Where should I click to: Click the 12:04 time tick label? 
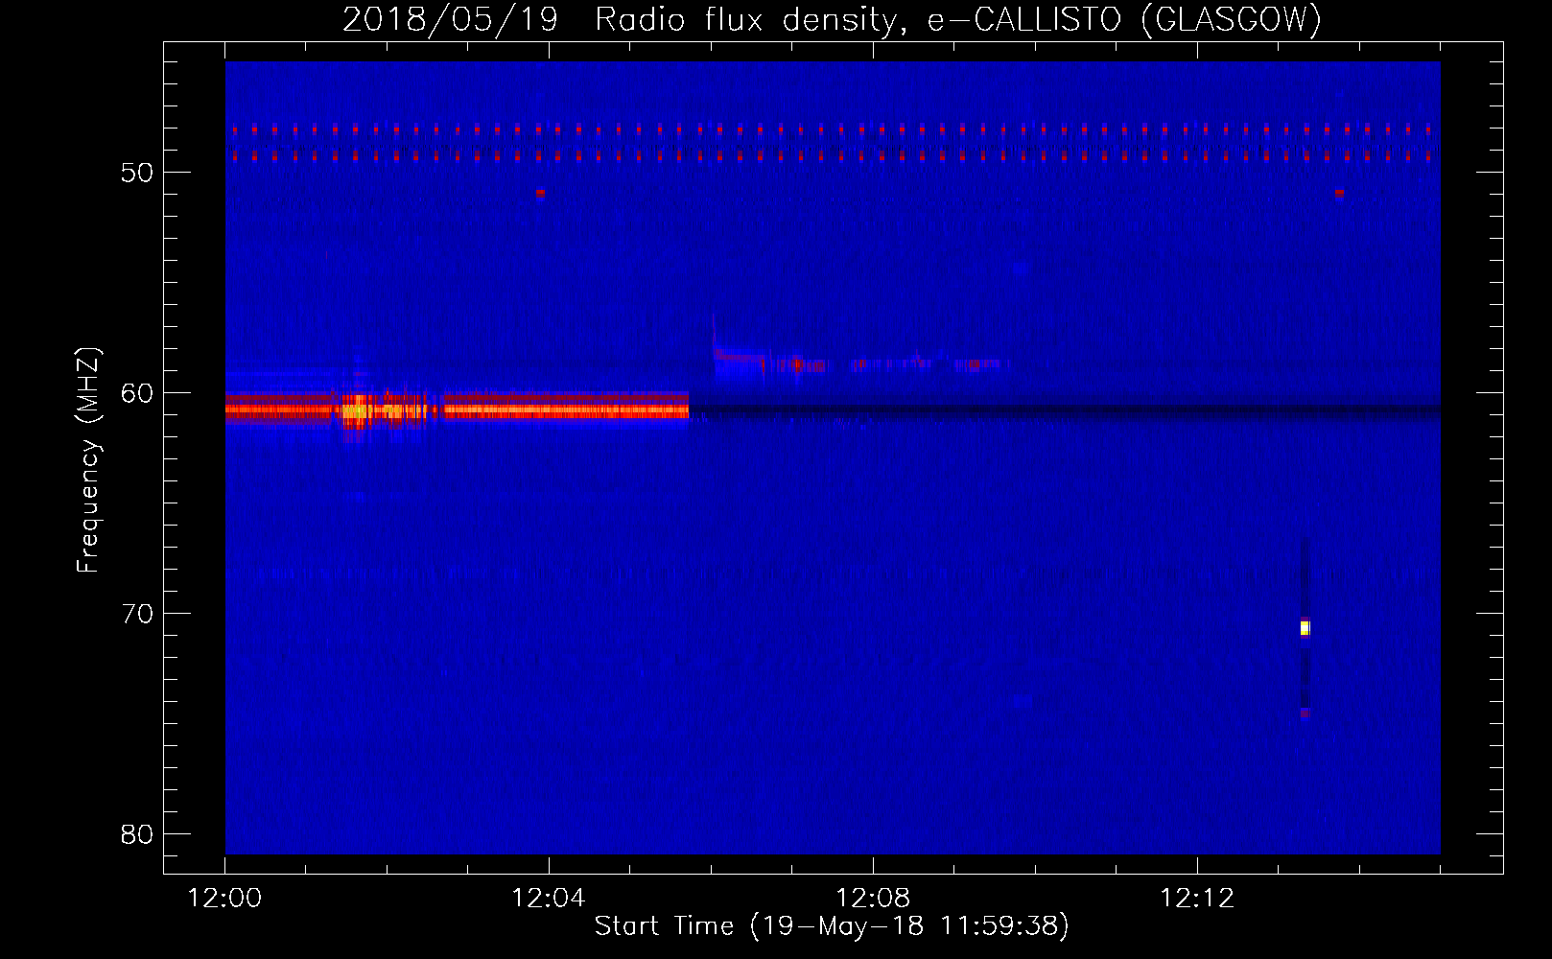(549, 899)
